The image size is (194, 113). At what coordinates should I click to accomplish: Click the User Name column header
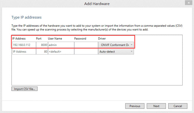pos(55,38)
